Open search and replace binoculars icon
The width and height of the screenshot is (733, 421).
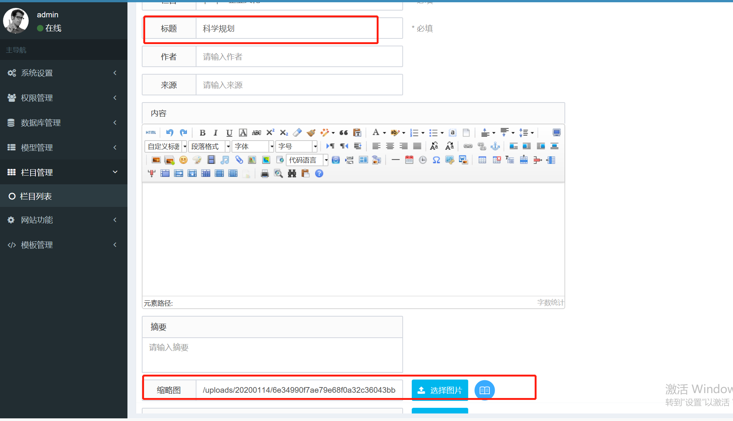292,174
